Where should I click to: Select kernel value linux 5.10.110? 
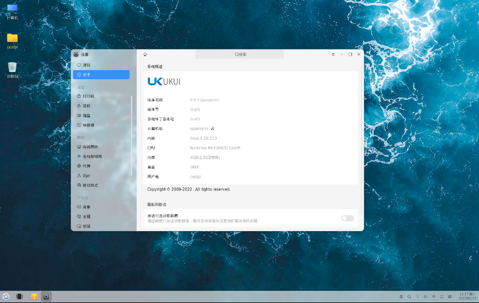point(203,138)
